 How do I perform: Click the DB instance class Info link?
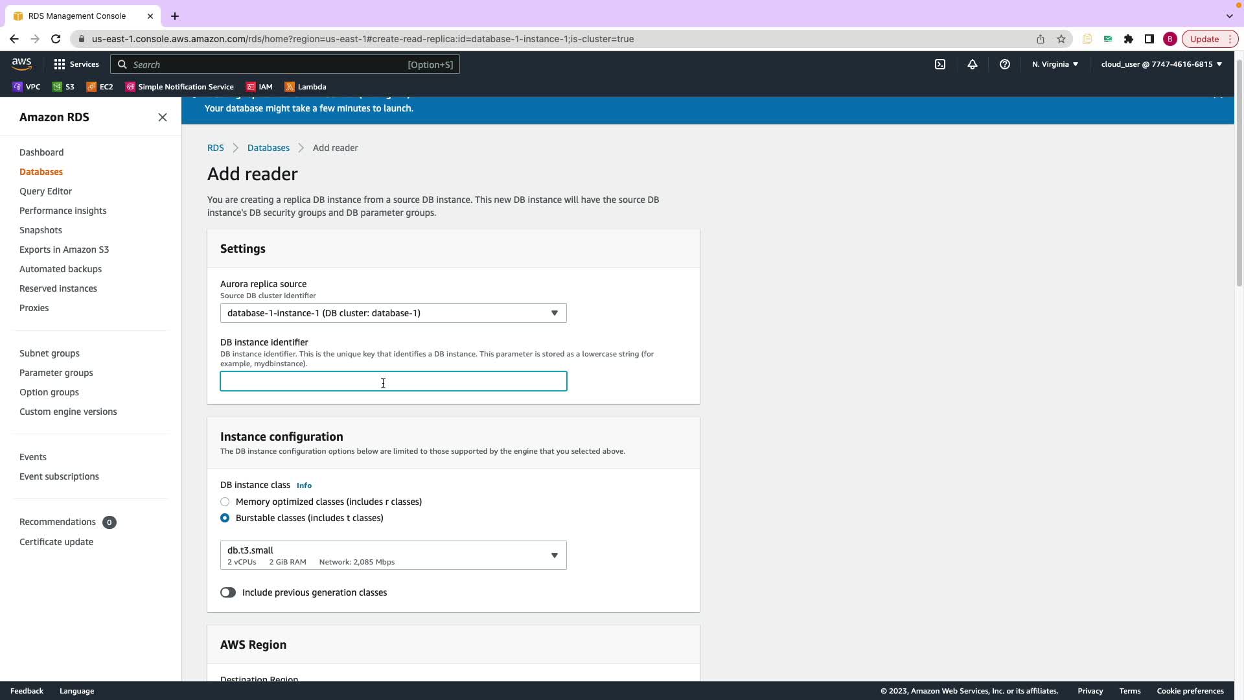304,485
